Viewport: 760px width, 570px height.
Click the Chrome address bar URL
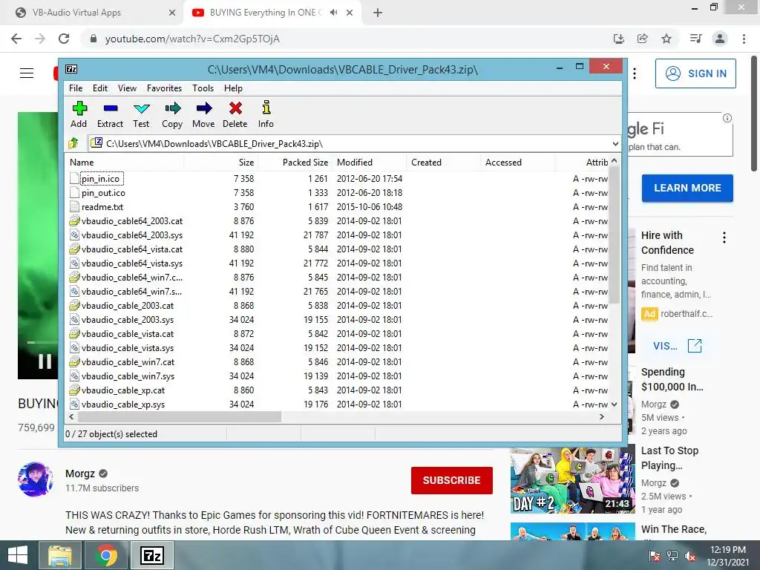click(x=192, y=39)
